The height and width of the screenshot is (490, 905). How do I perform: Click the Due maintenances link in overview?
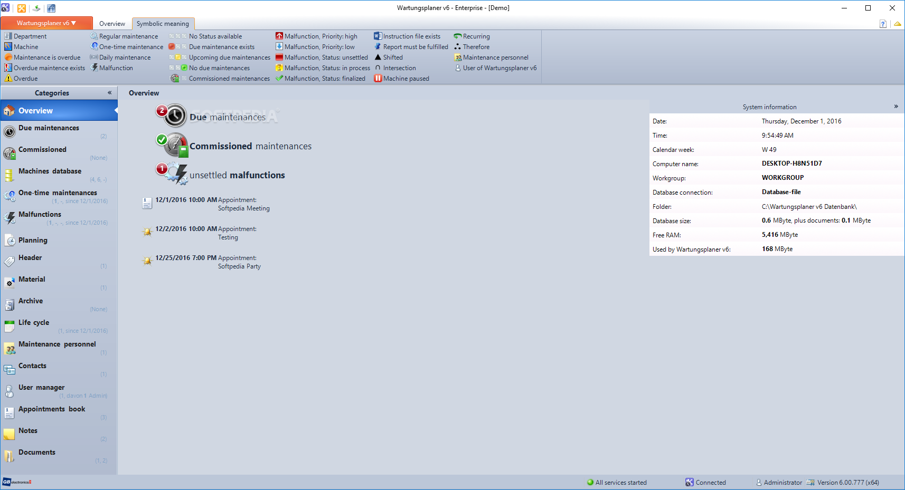coord(228,117)
